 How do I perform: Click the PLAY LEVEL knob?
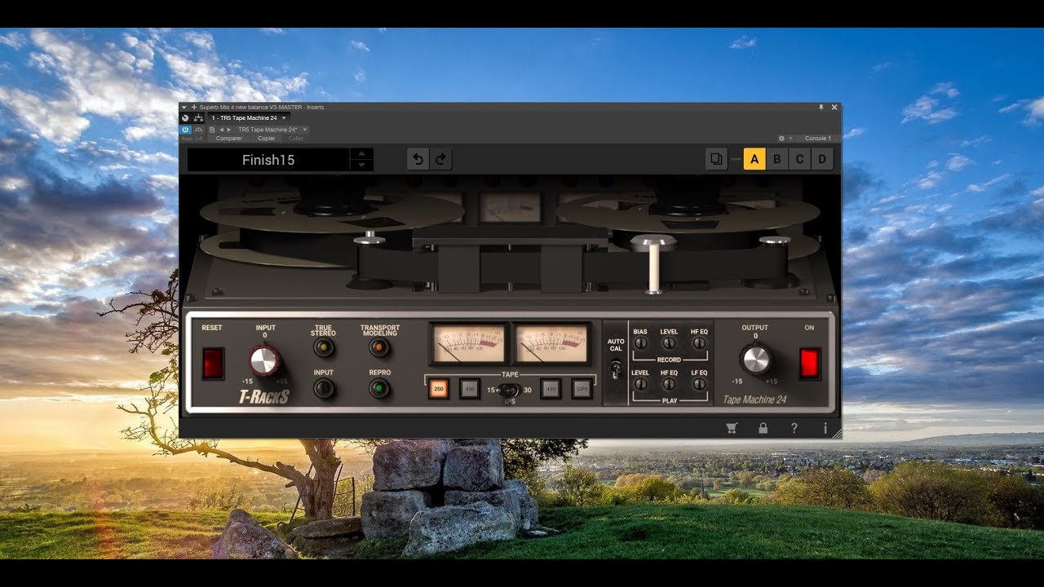coord(640,383)
